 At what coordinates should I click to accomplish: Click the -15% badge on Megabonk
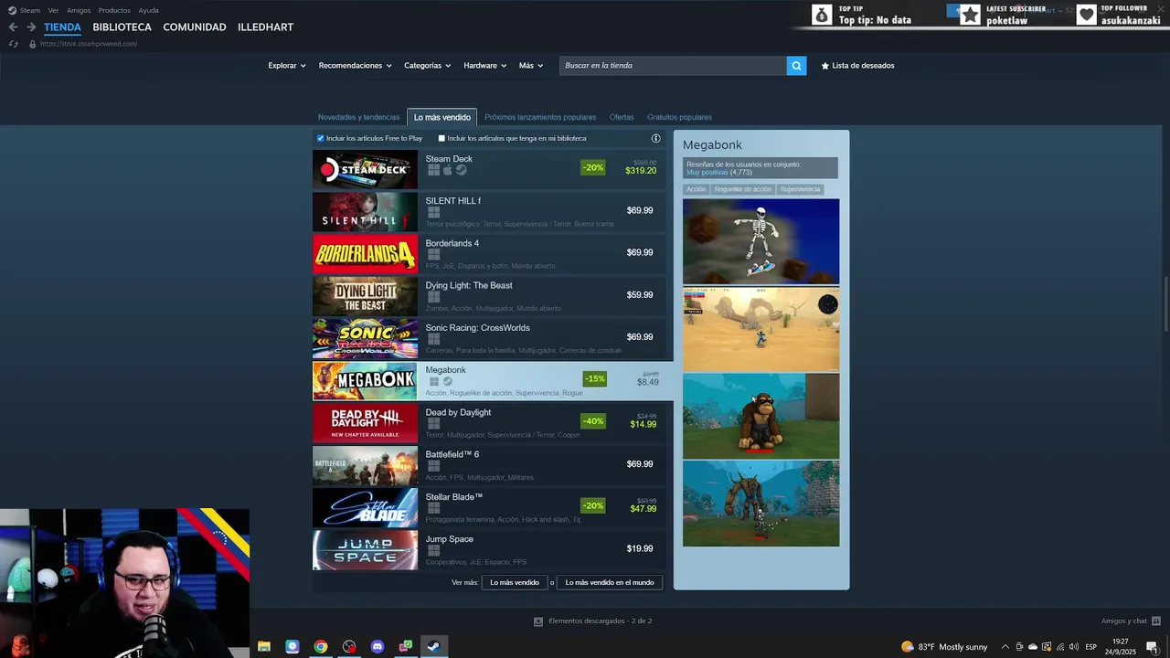[x=595, y=378]
